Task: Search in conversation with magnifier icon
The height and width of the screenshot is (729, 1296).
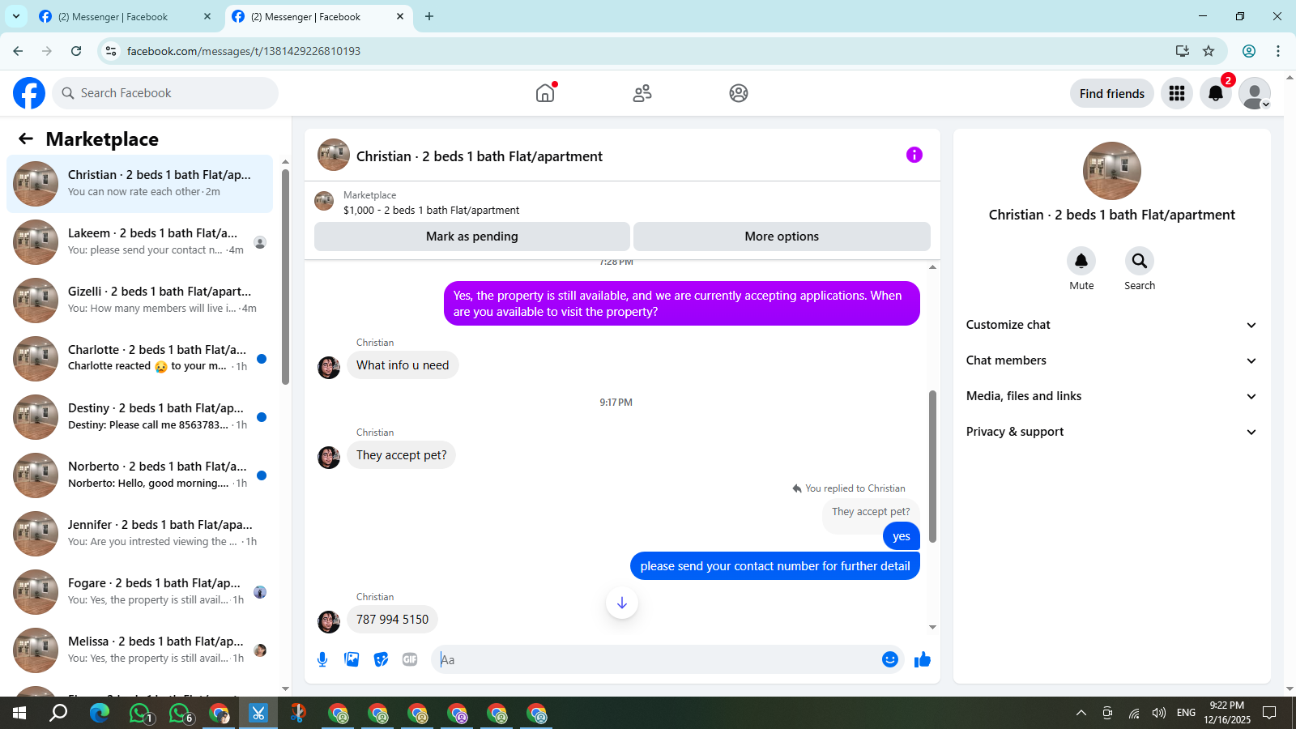Action: point(1140,261)
